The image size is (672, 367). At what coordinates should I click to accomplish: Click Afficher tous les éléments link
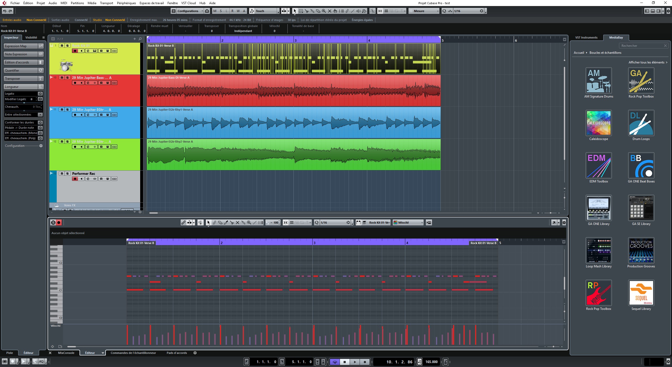(648, 62)
